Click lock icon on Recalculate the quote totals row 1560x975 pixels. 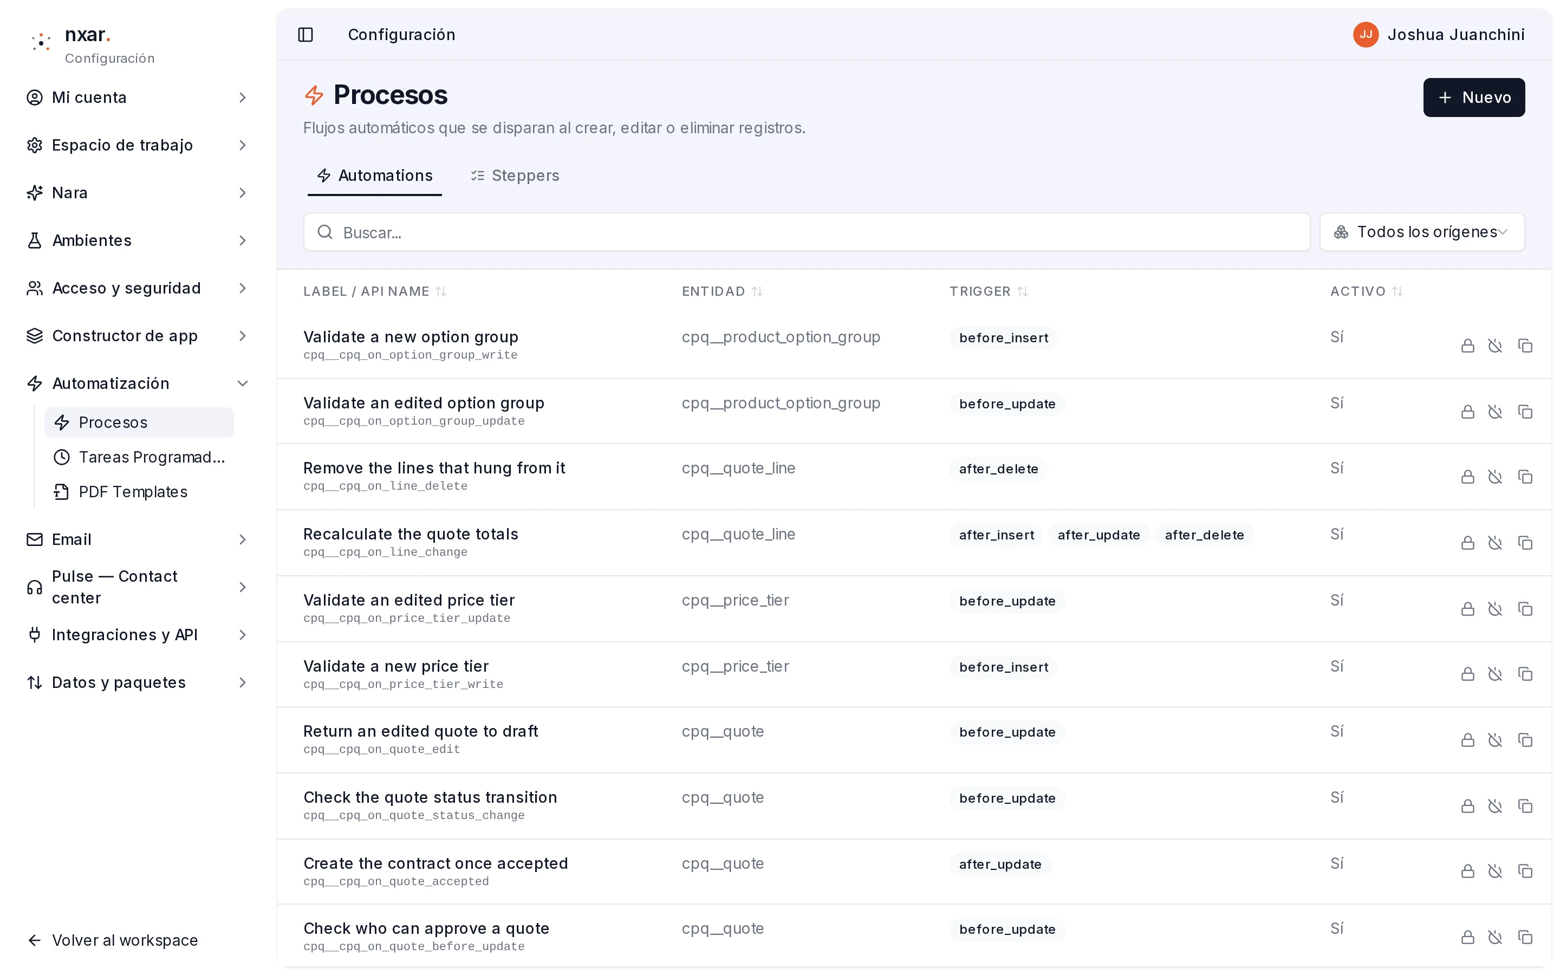pos(1468,544)
